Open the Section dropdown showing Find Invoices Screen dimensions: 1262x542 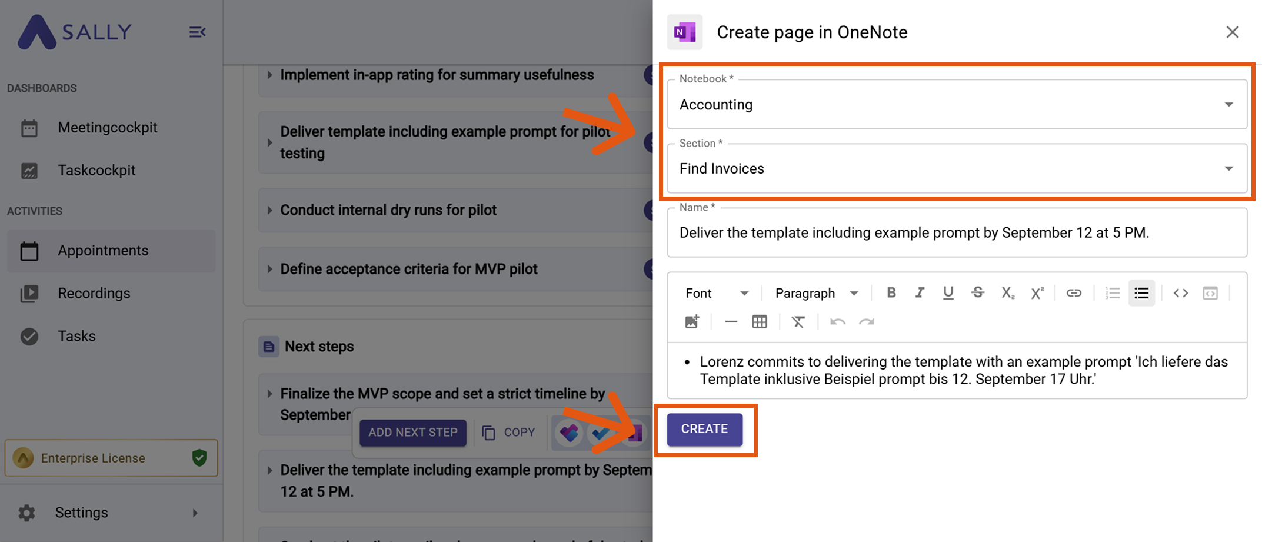pyautogui.click(x=957, y=169)
